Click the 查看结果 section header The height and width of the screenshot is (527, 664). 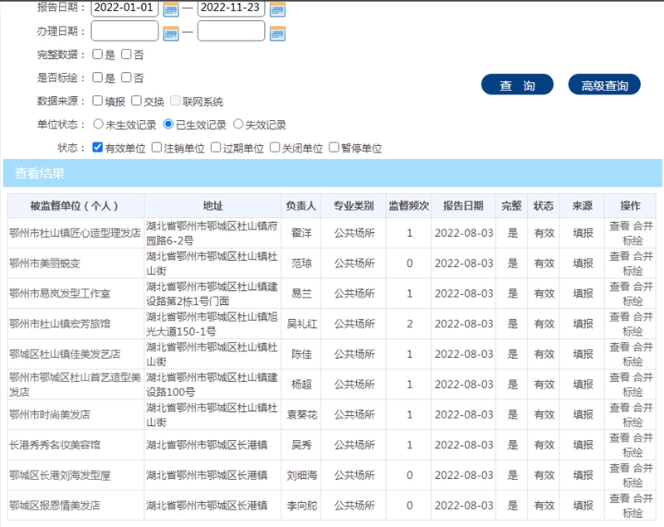click(333, 173)
